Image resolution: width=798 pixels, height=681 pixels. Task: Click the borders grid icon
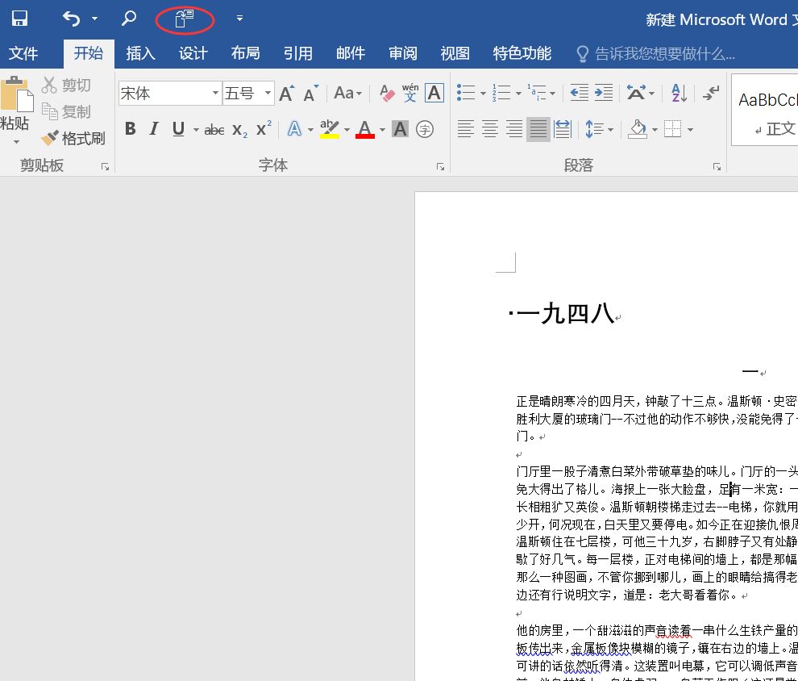coord(672,129)
